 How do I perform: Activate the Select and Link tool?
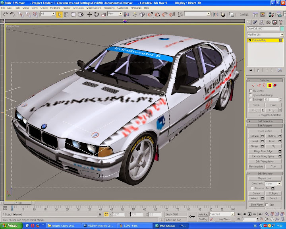(x=21, y=14)
